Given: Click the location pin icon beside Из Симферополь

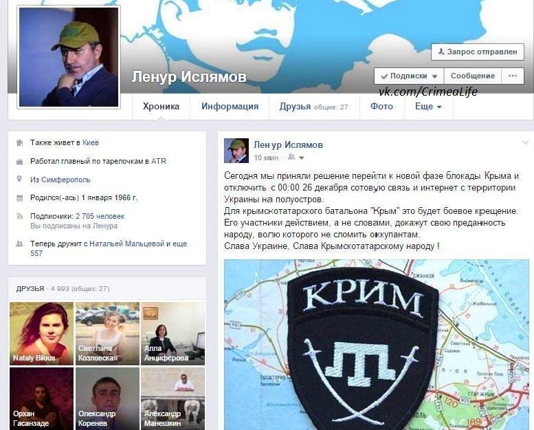Looking at the screenshot, I should point(19,179).
